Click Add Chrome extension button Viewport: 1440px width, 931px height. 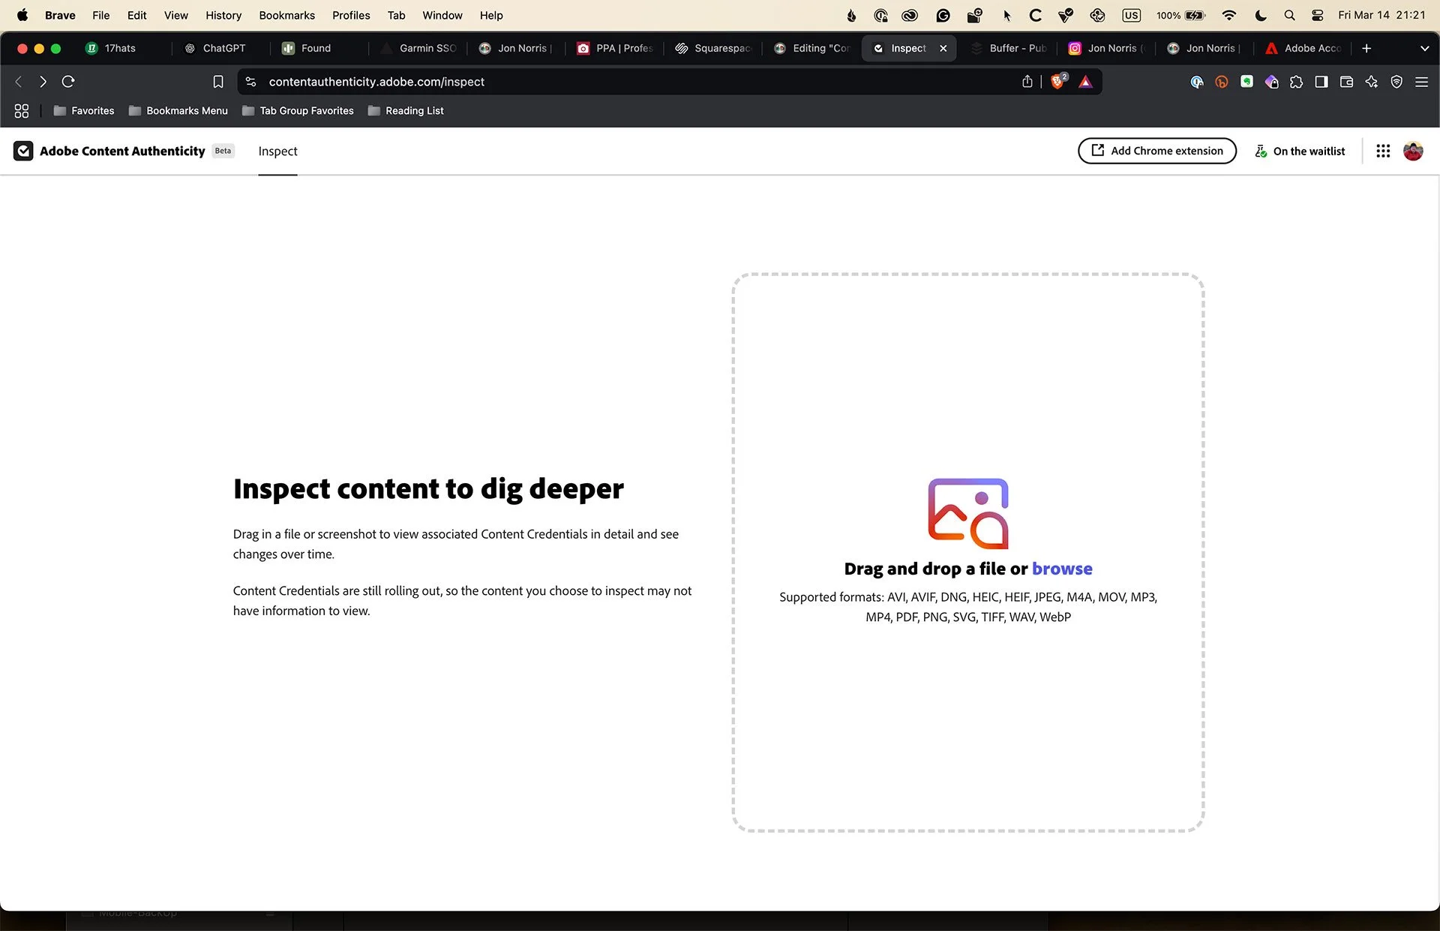1156,151
